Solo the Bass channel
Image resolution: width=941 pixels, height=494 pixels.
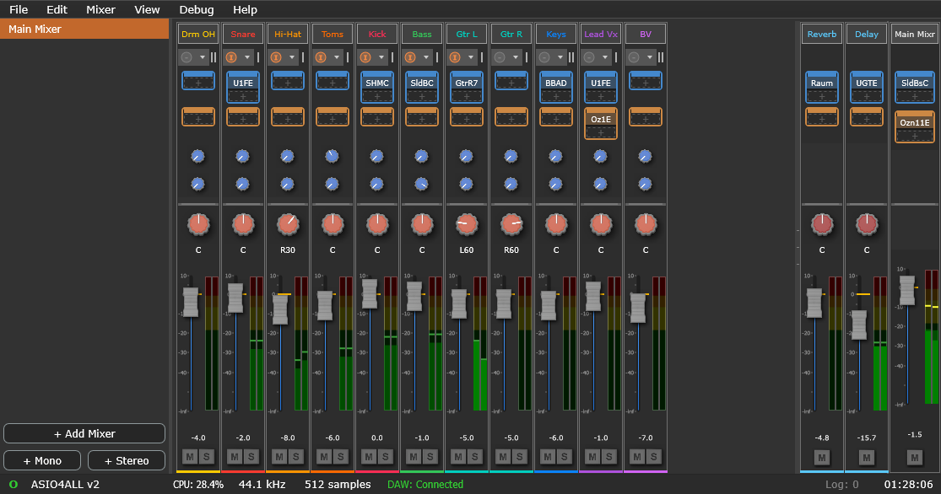tap(430, 457)
